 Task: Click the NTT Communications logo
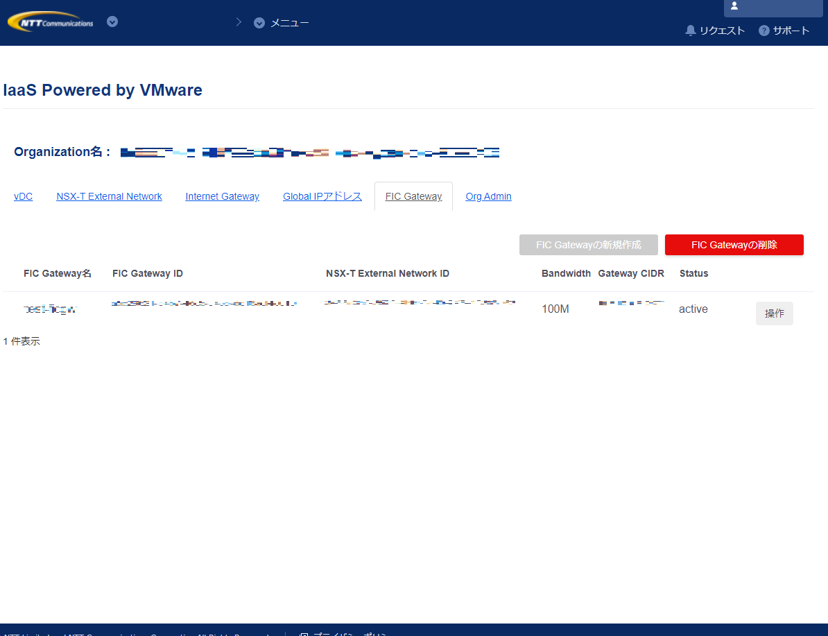[51, 22]
